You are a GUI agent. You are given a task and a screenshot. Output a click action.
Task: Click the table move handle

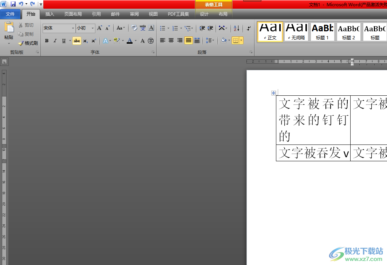(x=273, y=93)
